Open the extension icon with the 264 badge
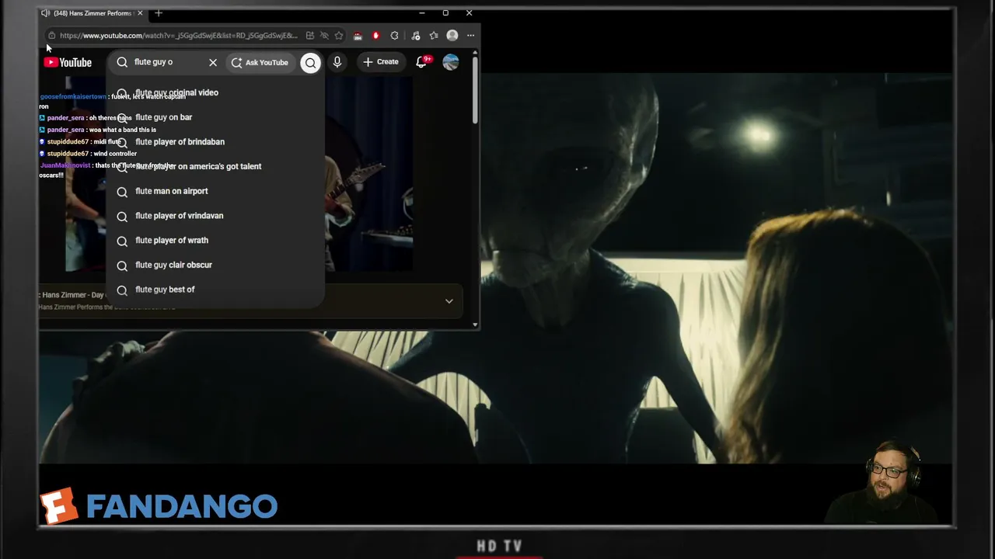This screenshot has height=559, width=995. click(358, 36)
